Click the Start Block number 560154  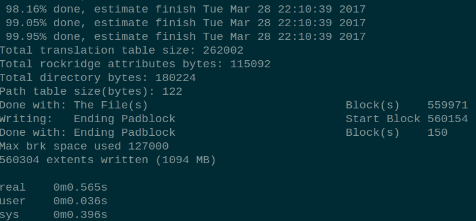point(448,119)
